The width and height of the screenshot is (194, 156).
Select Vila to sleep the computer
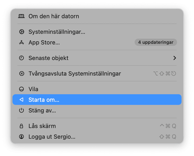pos(33,89)
